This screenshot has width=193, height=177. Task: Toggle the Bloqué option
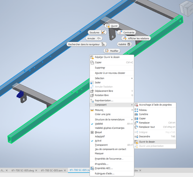[x=112, y=132]
